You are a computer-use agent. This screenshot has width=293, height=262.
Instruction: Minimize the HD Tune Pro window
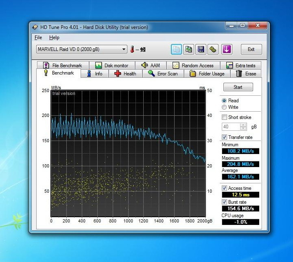point(231,25)
